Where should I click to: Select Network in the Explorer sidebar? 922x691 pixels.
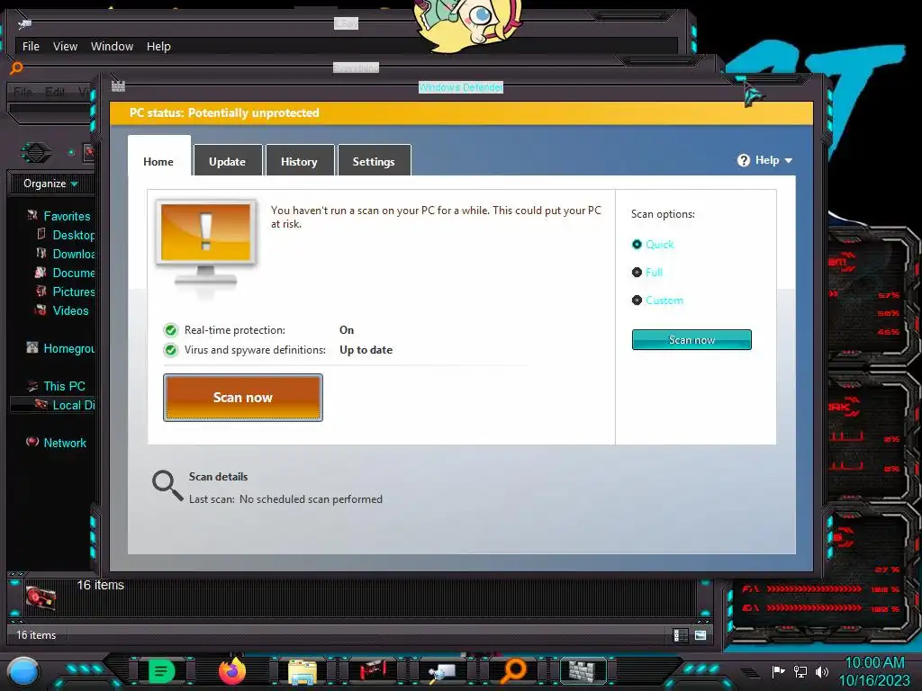65,443
